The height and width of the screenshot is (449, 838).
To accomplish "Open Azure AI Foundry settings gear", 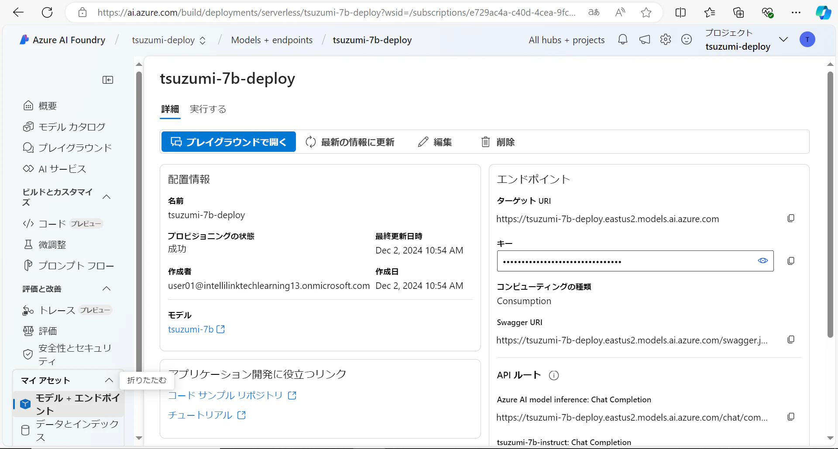I will point(666,40).
